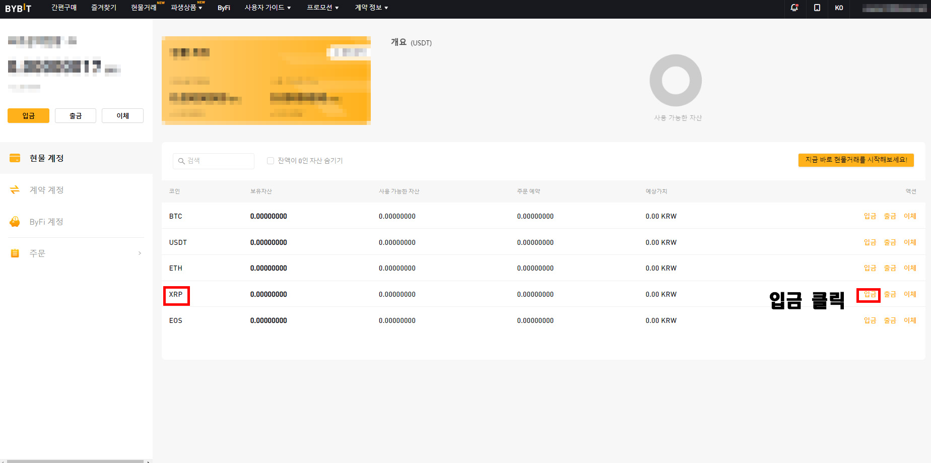Click 입금 link in the ETH row
This screenshot has width=931, height=463.
(x=870, y=269)
